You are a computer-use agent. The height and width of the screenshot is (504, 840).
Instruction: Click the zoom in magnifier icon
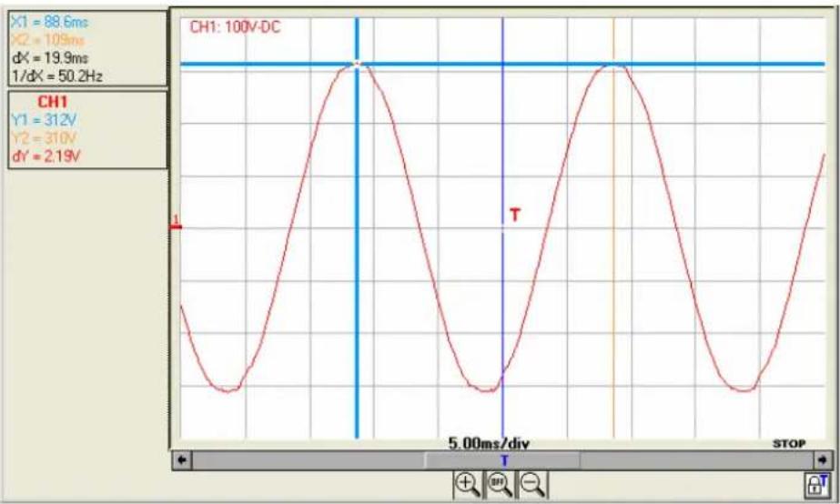click(467, 484)
